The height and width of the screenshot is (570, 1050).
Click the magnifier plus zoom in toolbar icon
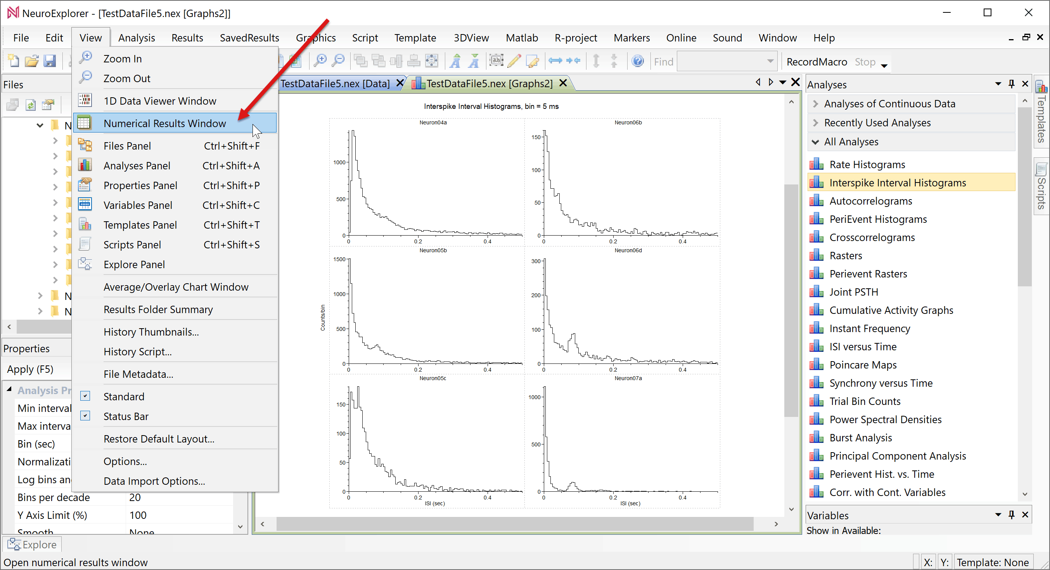pos(320,61)
